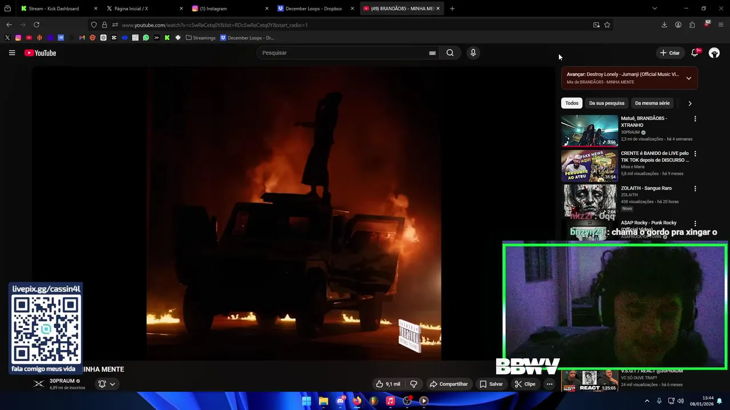Open options for CRENTE é BANIDO video

pos(695,154)
